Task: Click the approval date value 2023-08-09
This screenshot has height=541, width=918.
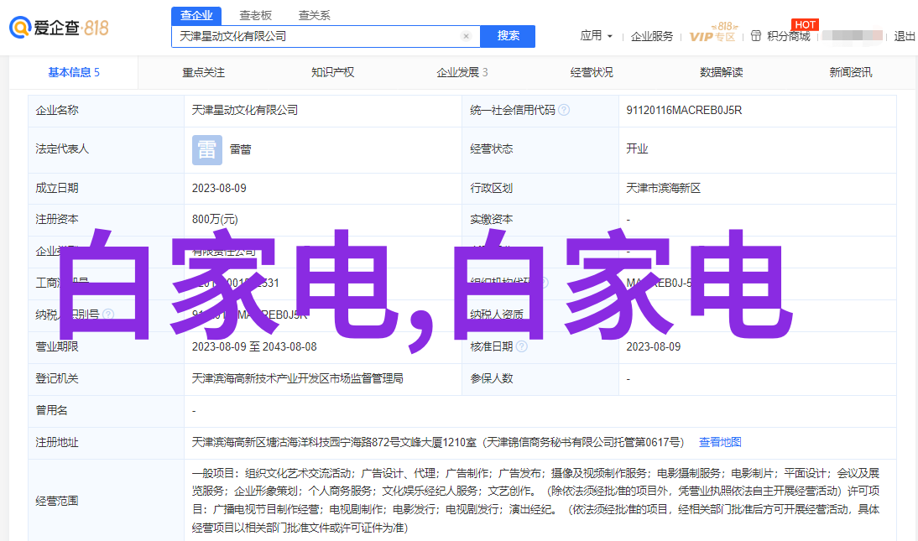Action: point(654,346)
